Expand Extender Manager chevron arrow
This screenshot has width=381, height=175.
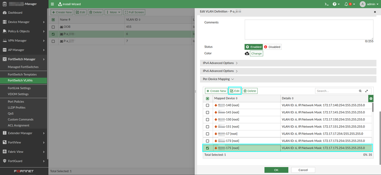(x=44, y=133)
